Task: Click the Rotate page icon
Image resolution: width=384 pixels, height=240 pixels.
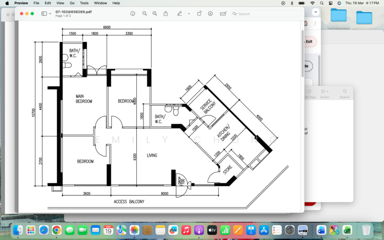Action: [200, 13]
